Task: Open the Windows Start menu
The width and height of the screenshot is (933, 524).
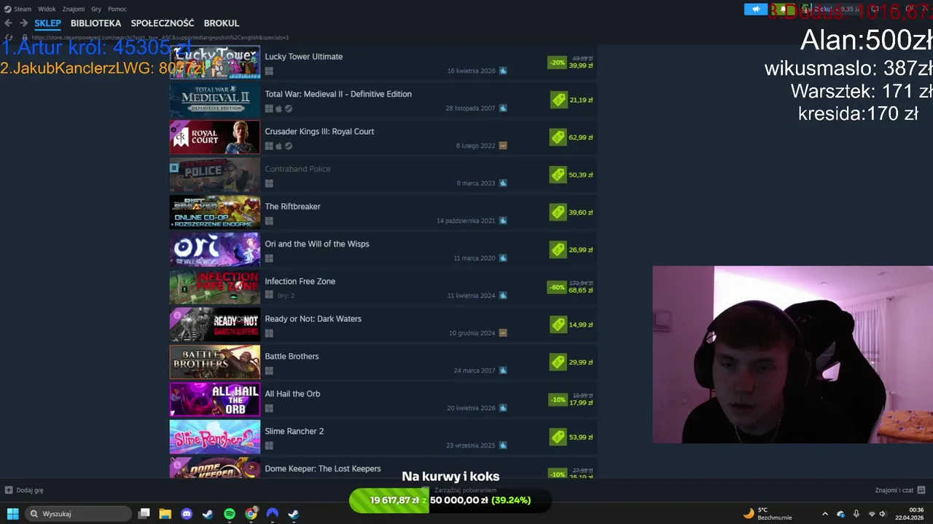Action: pos(12,514)
